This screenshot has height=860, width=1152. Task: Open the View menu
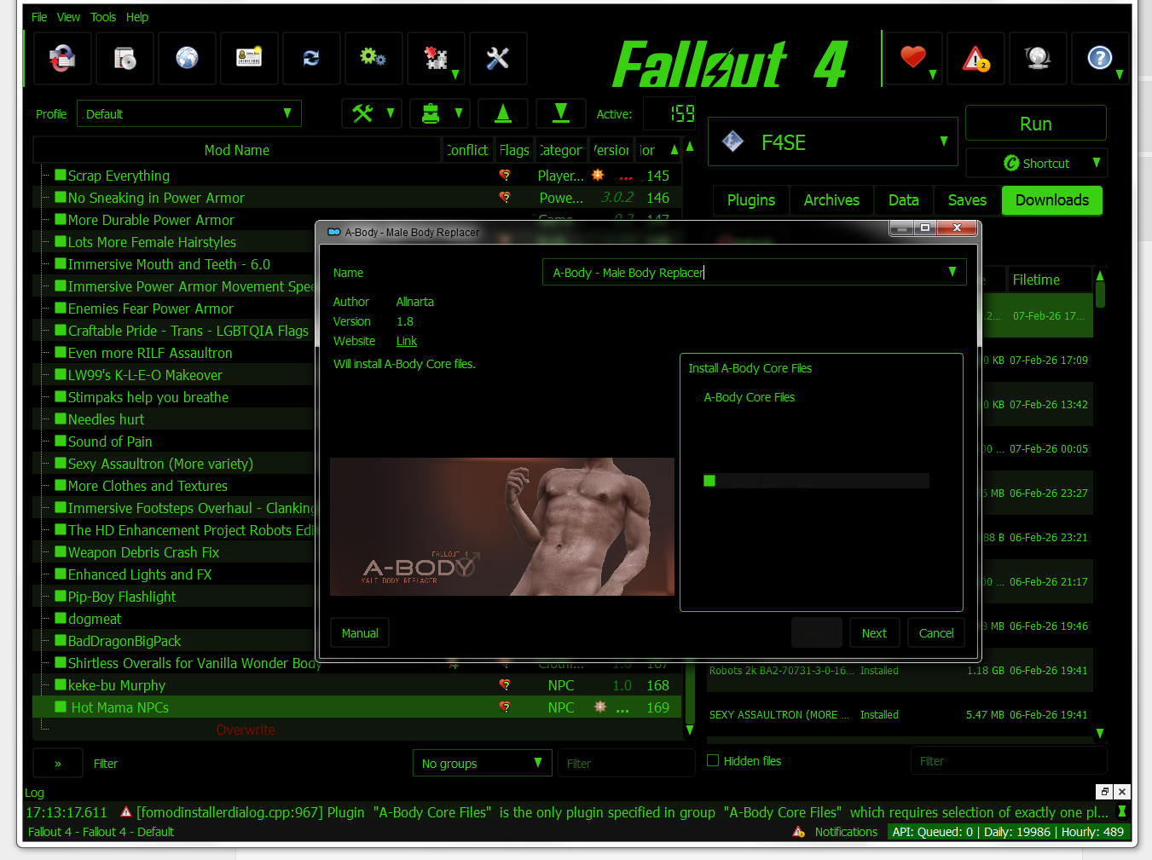(x=68, y=17)
